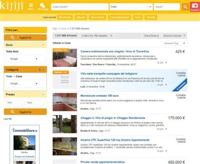The height and width of the screenshot is (164, 200).
Task: Open the Annunci Top dropdown
Action: point(175,43)
